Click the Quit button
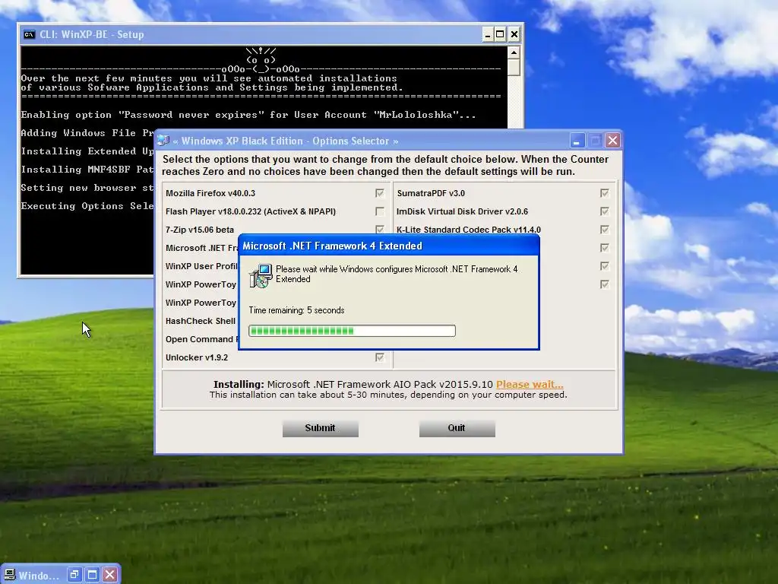778x584 pixels. [457, 428]
